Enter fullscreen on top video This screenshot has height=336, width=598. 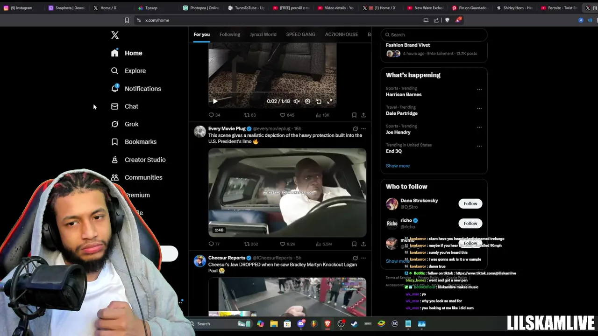click(329, 101)
